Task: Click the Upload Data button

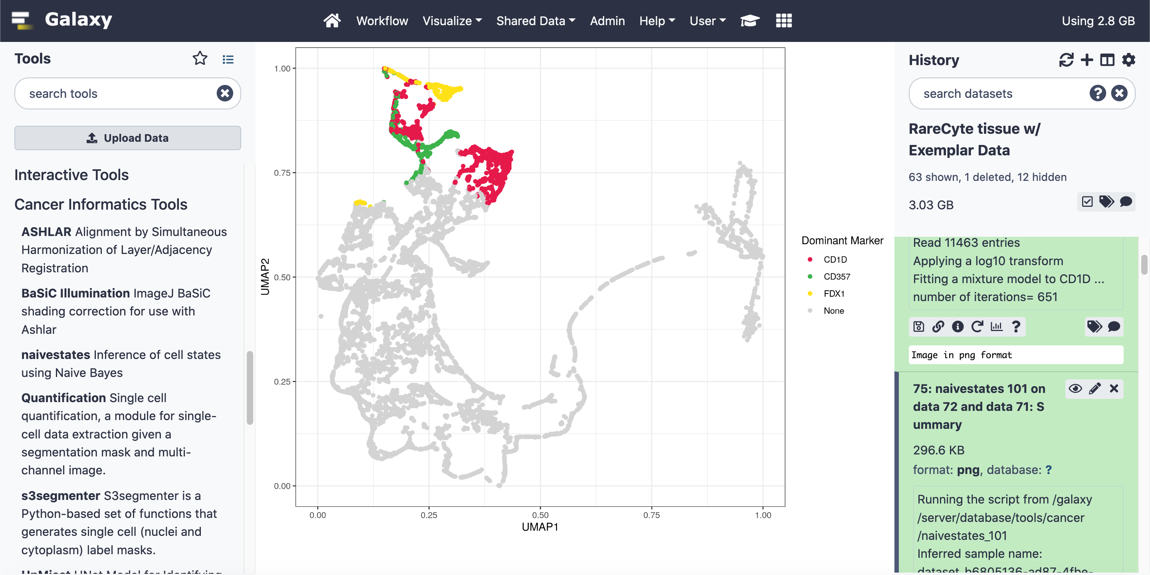Action: (x=128, y=137)
